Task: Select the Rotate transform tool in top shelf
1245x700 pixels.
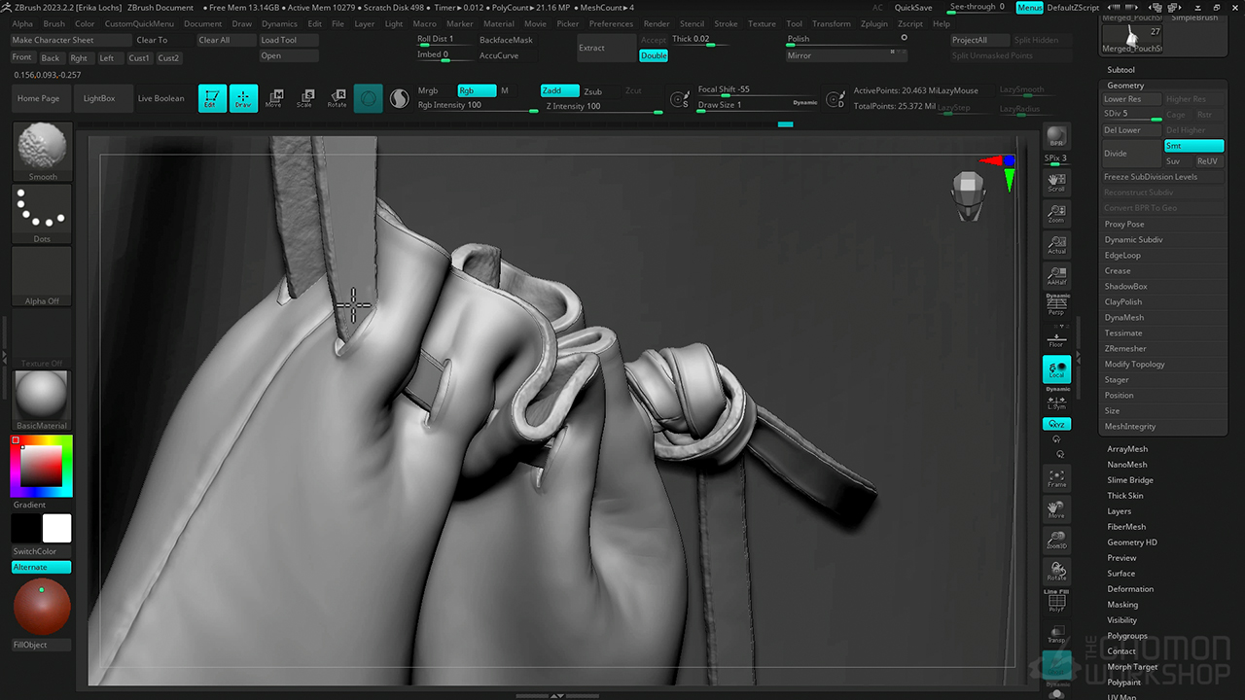Action: pos(337,98)
